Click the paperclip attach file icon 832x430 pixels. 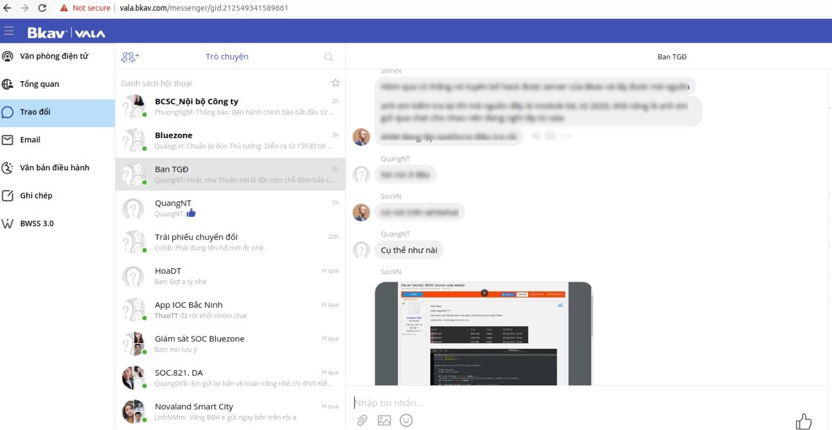tap(363, 420)
